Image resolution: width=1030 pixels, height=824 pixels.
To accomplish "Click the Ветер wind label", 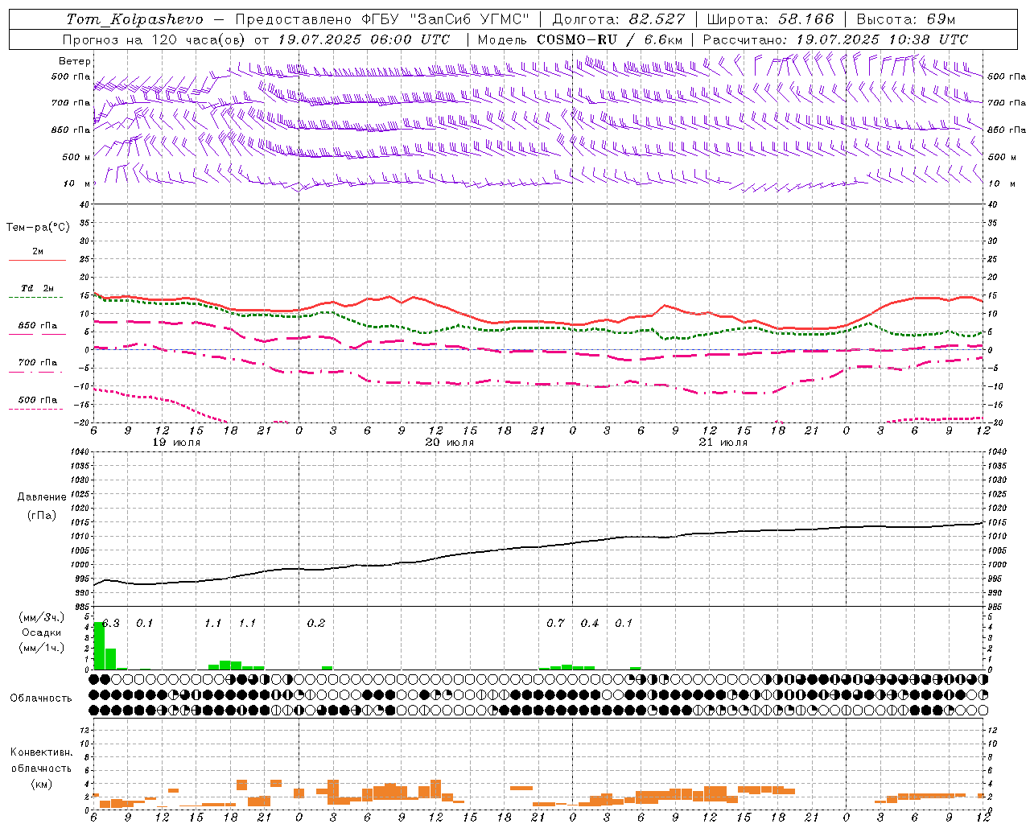I will [75, 61].
